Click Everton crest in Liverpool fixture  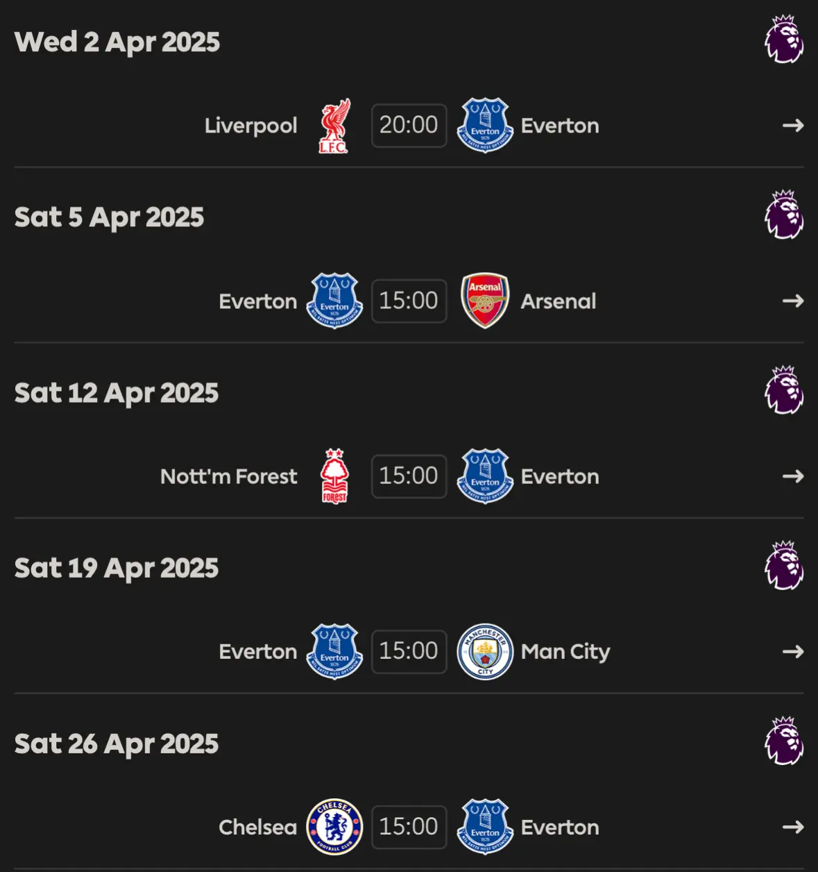(485, 126)
